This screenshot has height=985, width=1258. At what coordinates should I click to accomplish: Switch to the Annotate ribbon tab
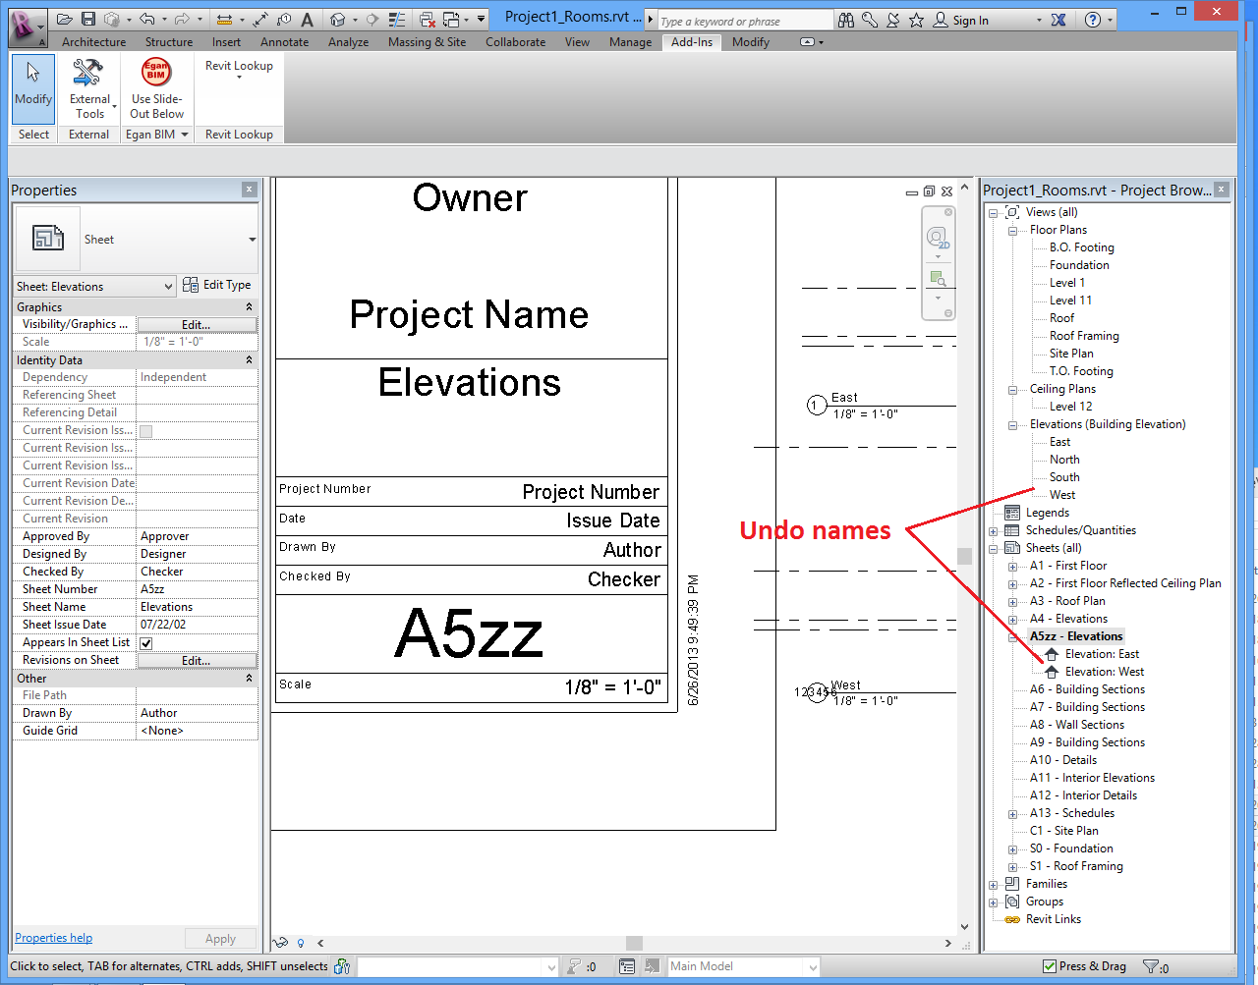[x=284, y=42]
